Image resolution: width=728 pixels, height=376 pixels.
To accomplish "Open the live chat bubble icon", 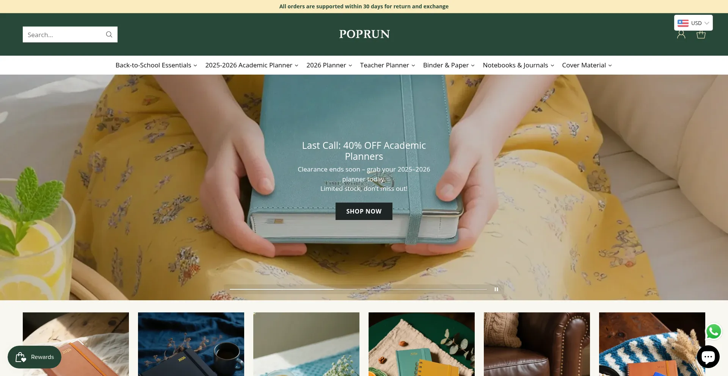I will pos(708,357).
